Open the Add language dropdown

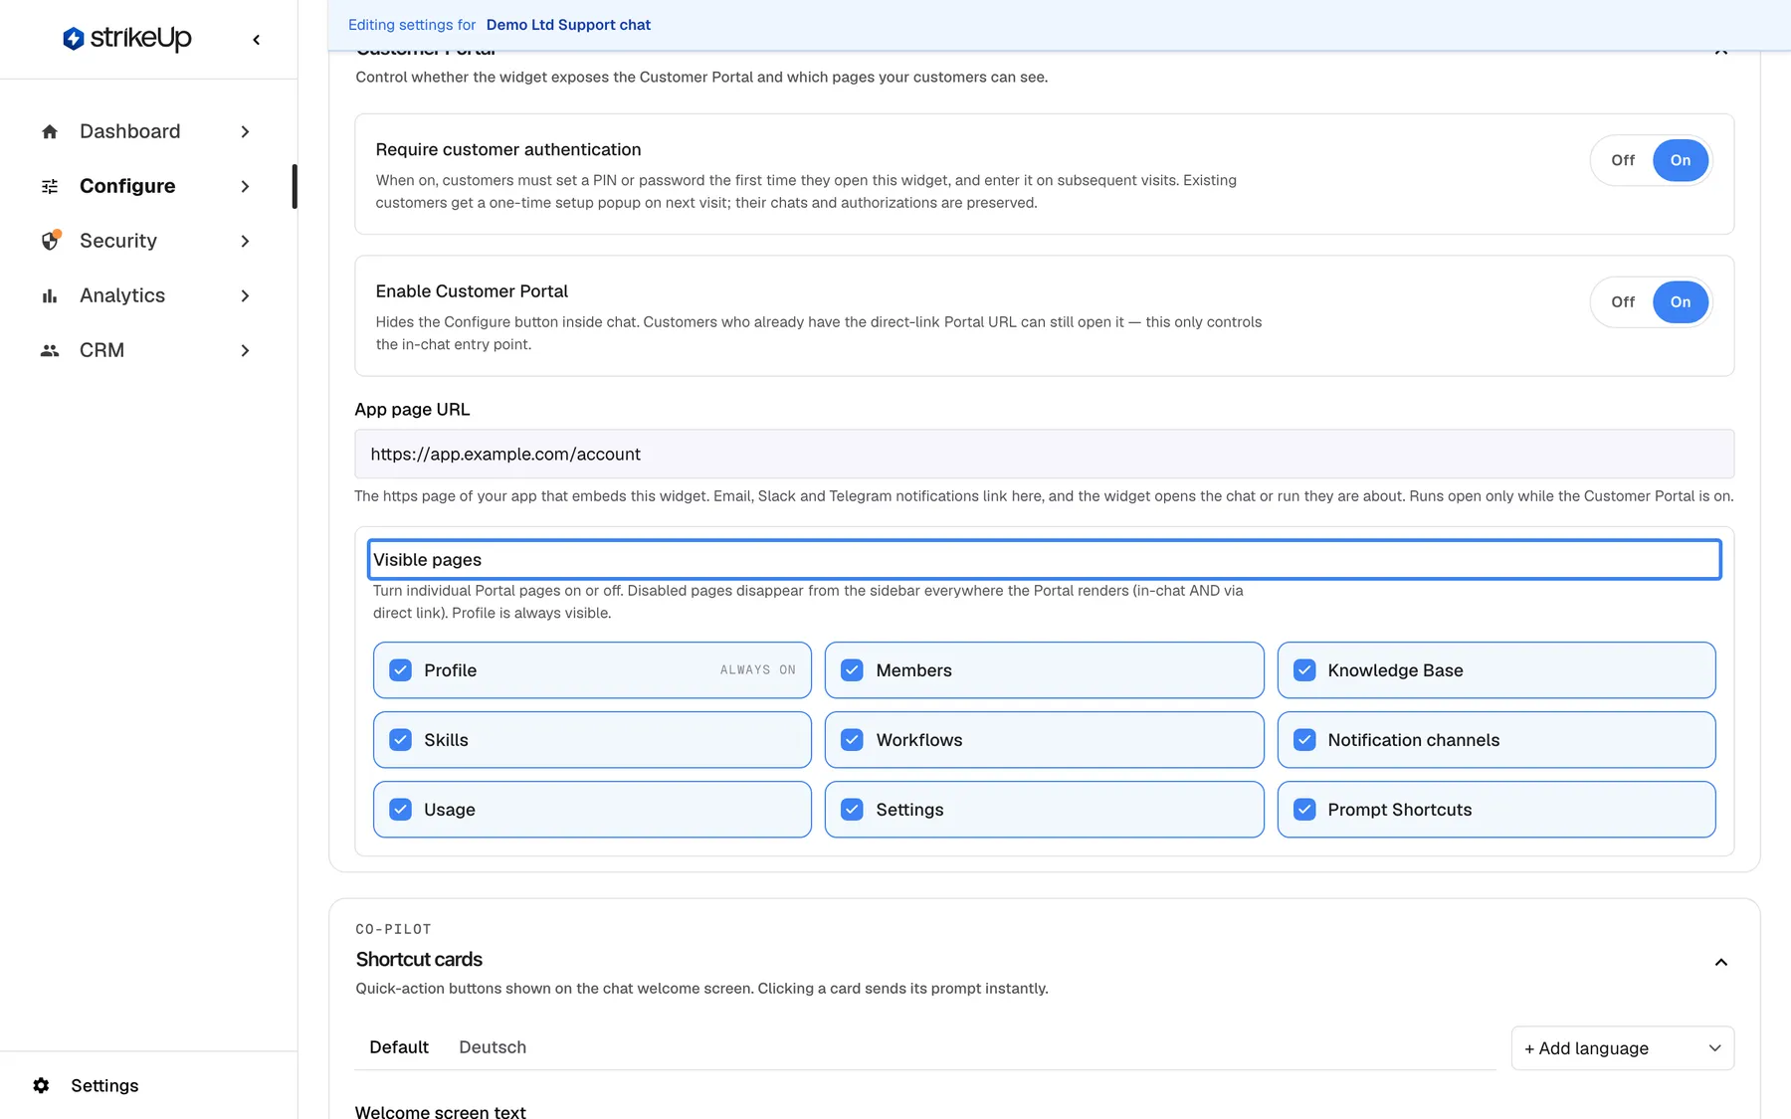click(x=1622, y=1048)
